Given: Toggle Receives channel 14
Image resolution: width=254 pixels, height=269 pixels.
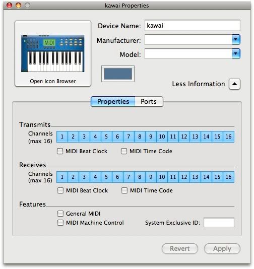Looking at the screenshot, I should (206, 177).
